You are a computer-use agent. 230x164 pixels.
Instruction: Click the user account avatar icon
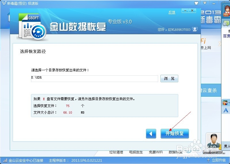click(195, 29)
